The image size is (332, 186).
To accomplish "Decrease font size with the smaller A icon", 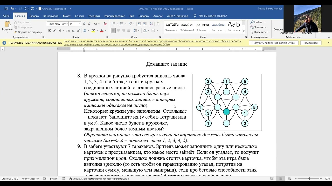I will click(x=89, y=24).
